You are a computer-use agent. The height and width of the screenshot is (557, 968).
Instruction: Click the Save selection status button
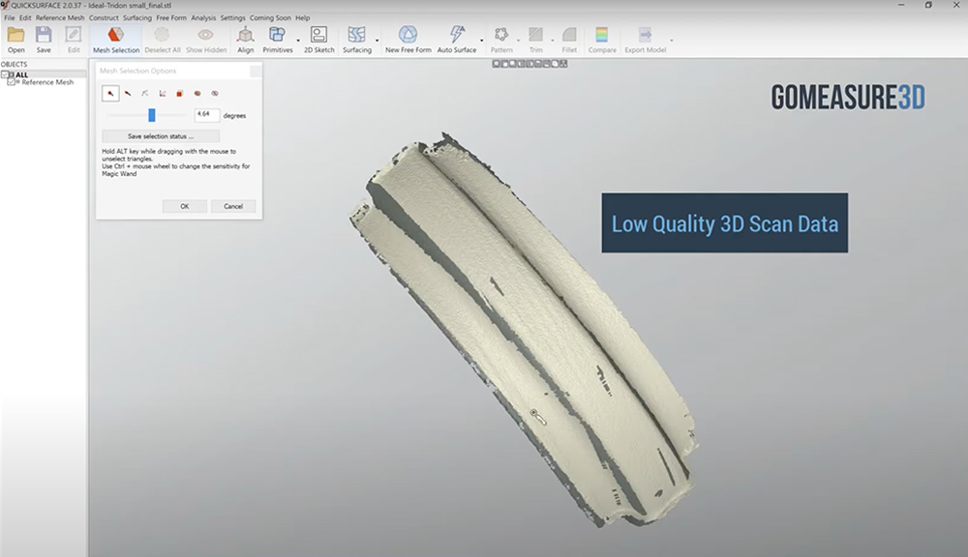click(161, 136)
